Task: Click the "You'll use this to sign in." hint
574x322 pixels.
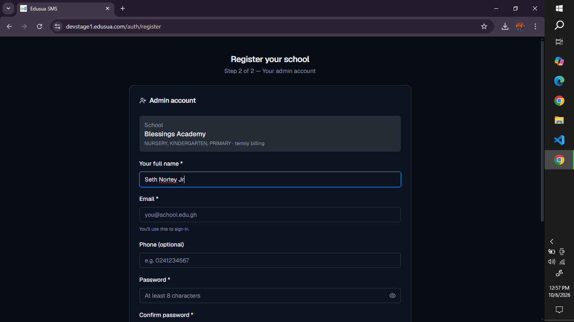Action: coord(164,229)
